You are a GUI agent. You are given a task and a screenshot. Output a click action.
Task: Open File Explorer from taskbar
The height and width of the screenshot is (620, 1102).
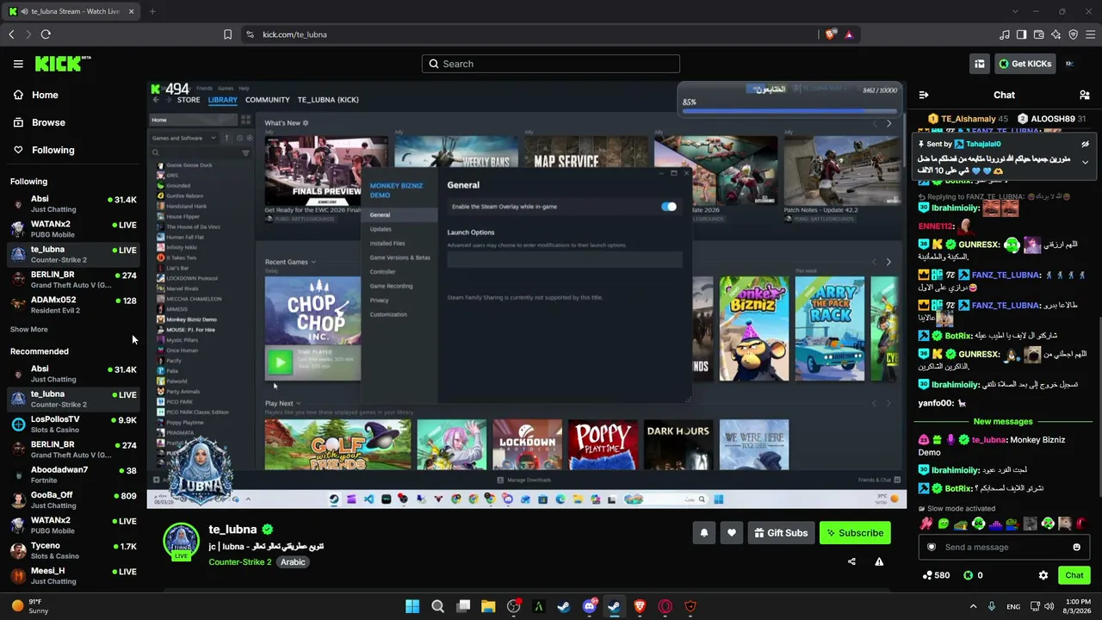[488, 606]
